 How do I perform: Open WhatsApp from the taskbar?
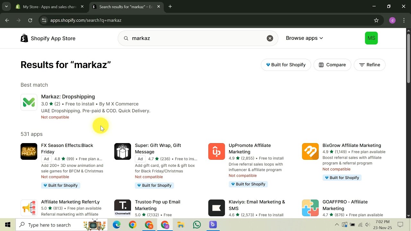tap(197, 225)
